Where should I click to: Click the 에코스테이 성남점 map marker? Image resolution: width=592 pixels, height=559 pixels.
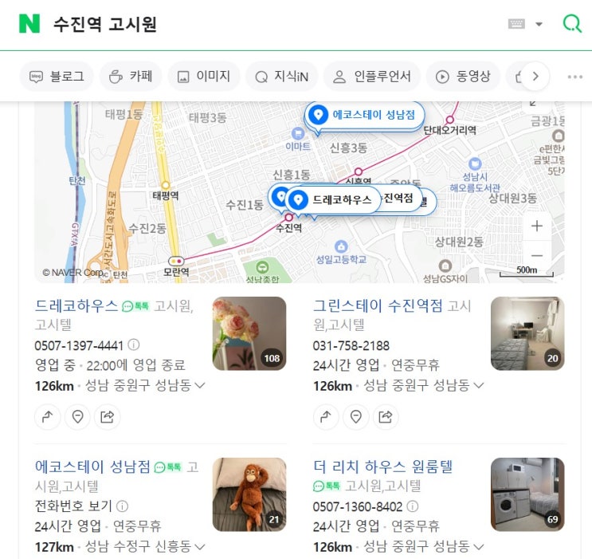(x=365, y=115)
